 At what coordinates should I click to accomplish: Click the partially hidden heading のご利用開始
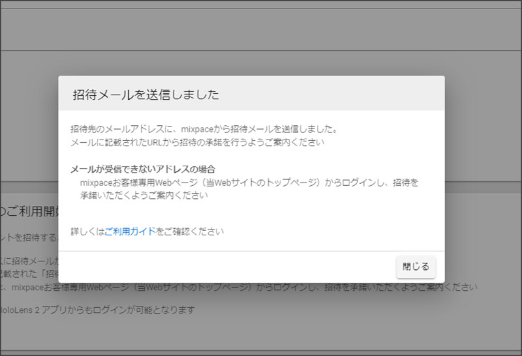pyautogui.click(x=29, y=211)
